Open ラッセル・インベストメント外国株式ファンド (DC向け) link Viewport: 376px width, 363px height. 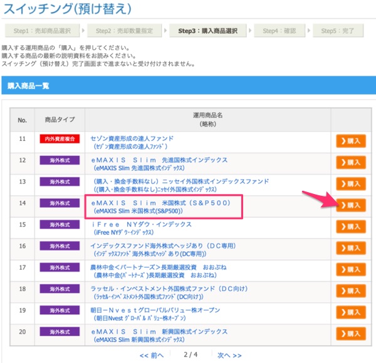169,292
